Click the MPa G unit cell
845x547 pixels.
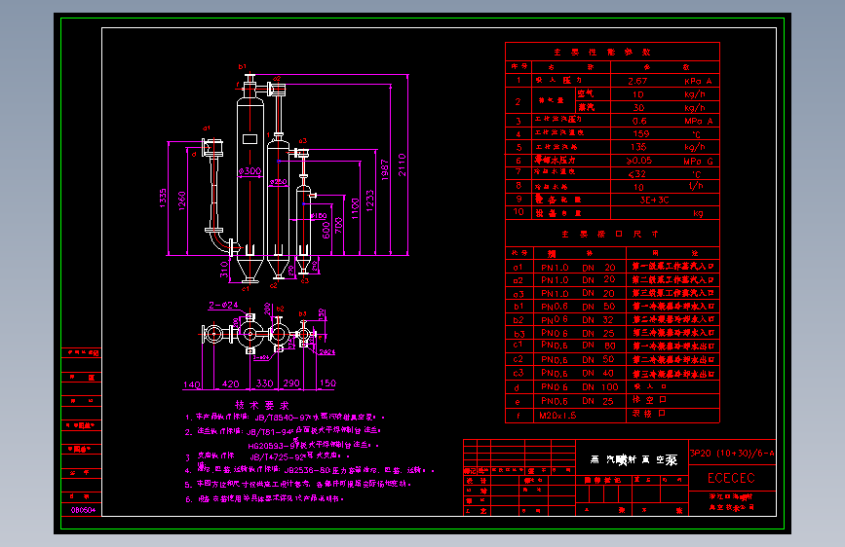[x=698, y=161]
